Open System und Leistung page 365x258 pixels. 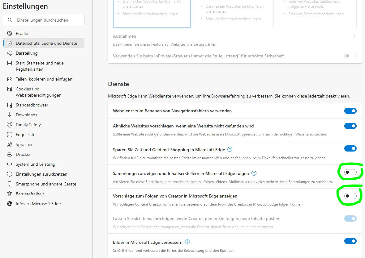(44, 164)
